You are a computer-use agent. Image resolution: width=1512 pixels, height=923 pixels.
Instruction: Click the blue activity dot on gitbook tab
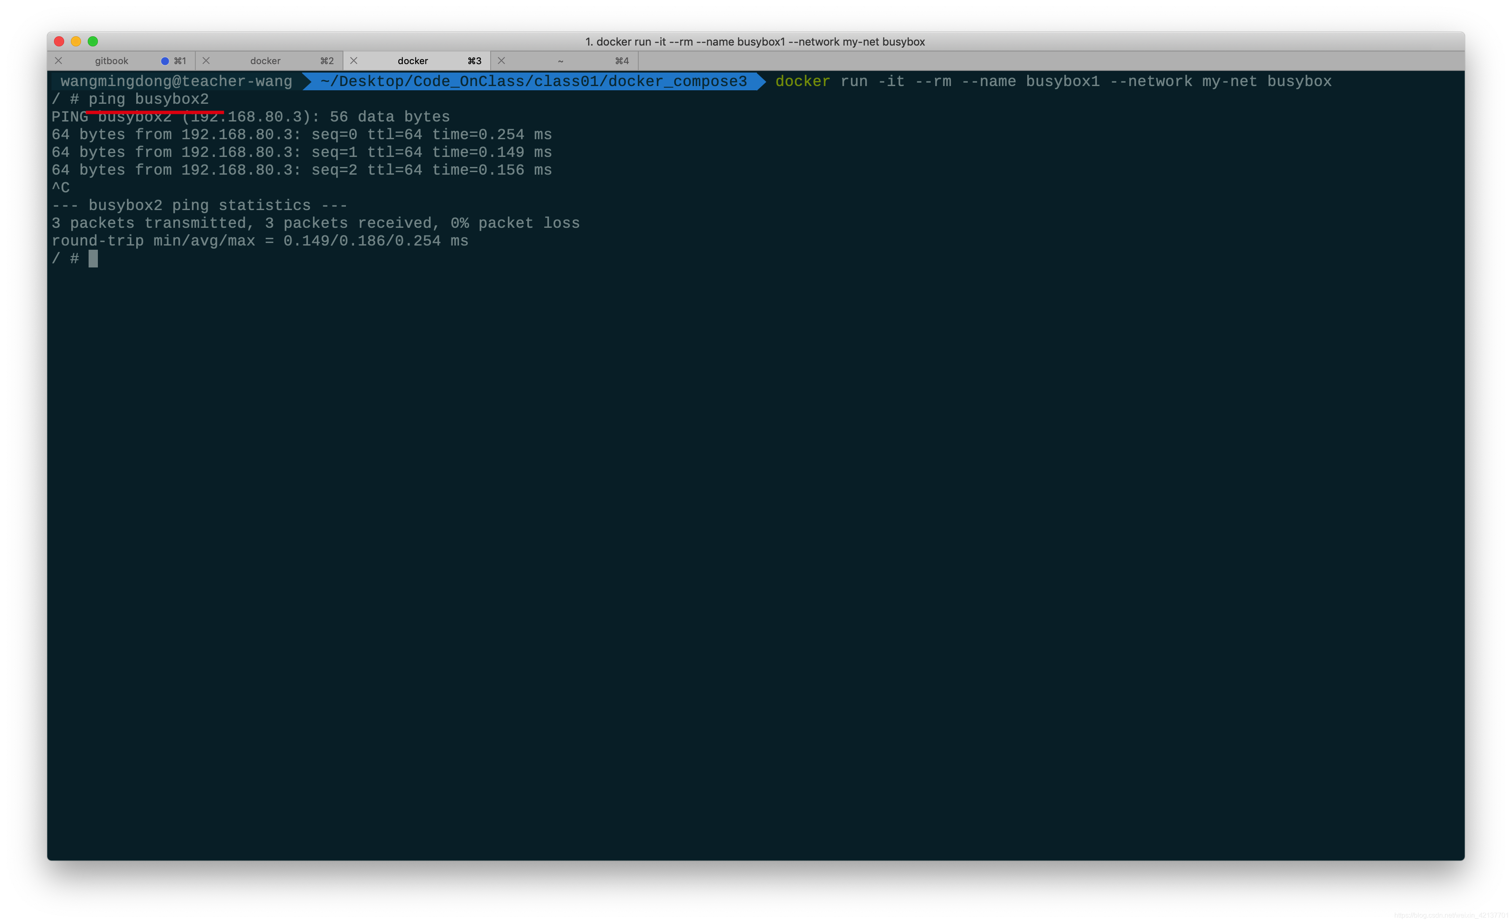pyautogui.click(x=165, y=61)
